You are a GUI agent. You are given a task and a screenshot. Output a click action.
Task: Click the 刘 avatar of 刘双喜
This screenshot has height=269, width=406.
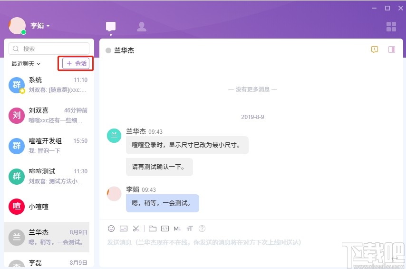17,115
